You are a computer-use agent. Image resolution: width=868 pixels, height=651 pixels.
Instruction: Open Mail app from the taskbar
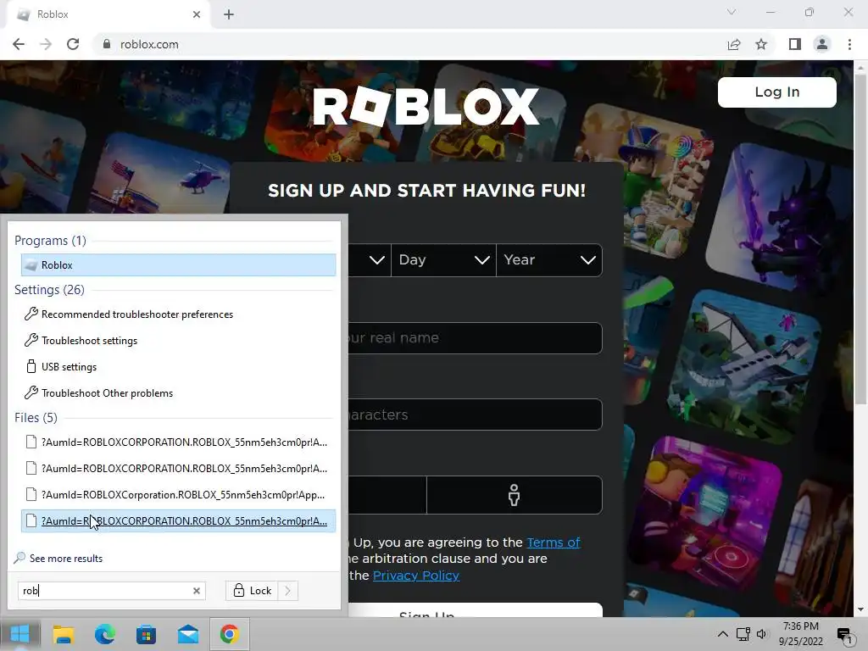click(188, 634)
